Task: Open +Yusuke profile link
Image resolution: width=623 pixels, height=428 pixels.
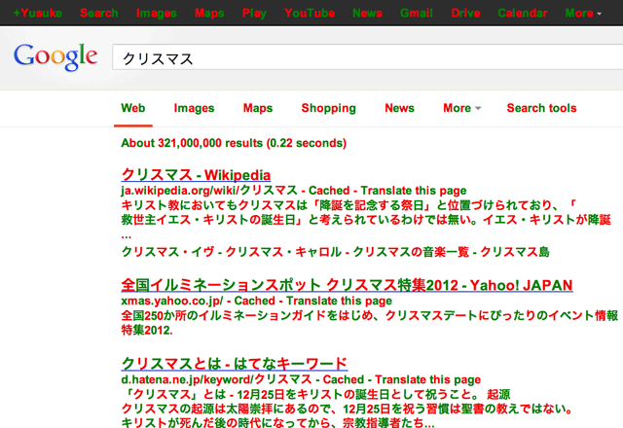Action: click(37, 13)
